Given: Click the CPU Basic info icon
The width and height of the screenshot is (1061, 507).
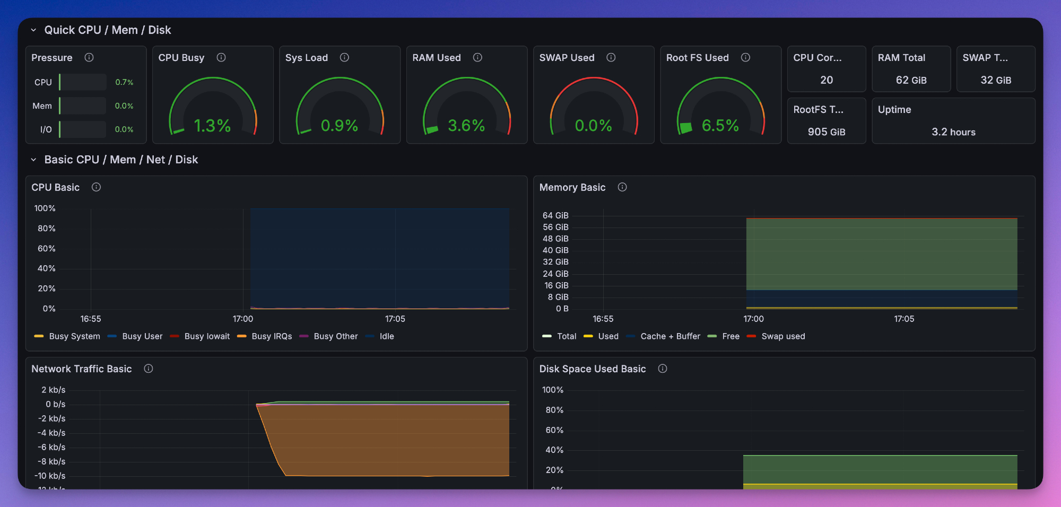Looking at the screenshot, I should pyautogui.click(x=96, y=187).
